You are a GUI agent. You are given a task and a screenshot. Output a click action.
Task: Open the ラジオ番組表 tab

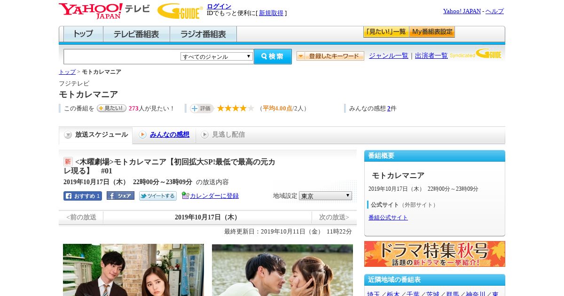click(x=203, y=34)
